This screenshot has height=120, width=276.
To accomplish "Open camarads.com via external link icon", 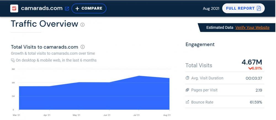I will [67, 9].
